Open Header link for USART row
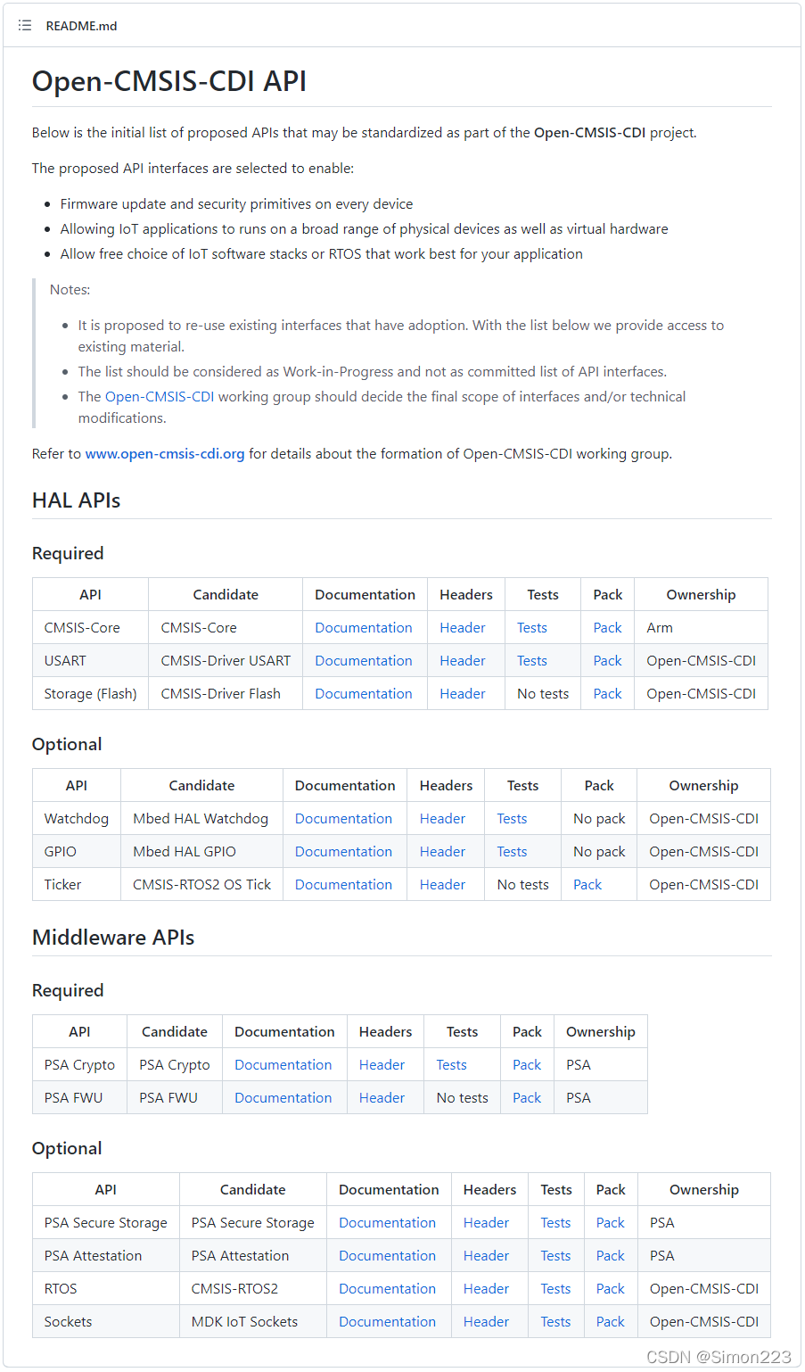 (462, 661)
